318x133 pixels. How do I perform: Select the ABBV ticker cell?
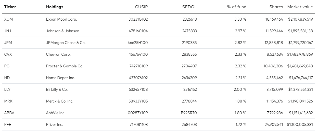[9, 113]
